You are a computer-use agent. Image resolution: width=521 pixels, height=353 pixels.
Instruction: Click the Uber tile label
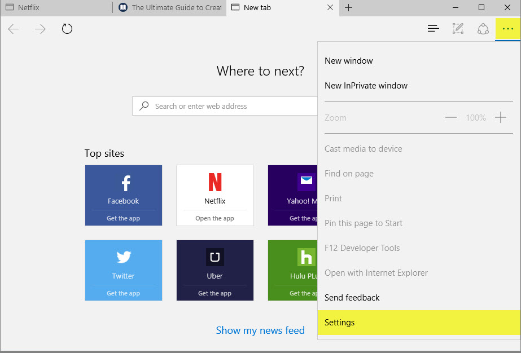click(x=214, y=276)
